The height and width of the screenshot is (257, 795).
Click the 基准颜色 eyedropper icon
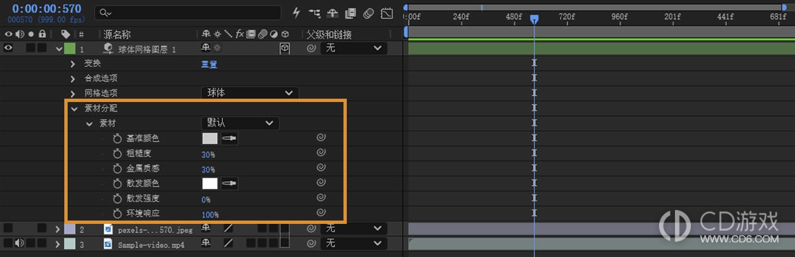[x=229, y=138]
